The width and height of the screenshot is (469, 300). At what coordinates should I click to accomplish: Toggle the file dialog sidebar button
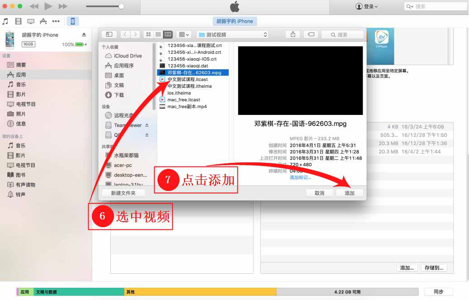pyautogui.click(x=109, y=34)
